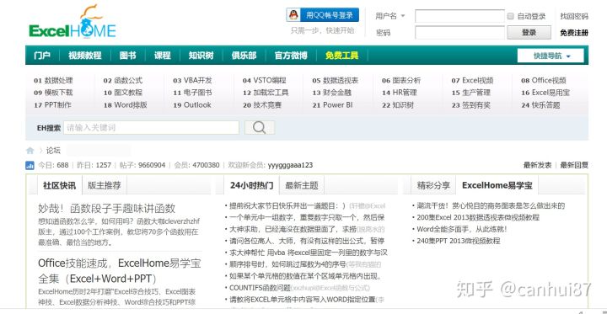Open the headline 妙哉！函数段子手趣味讲函数

(x=107, y=209)
